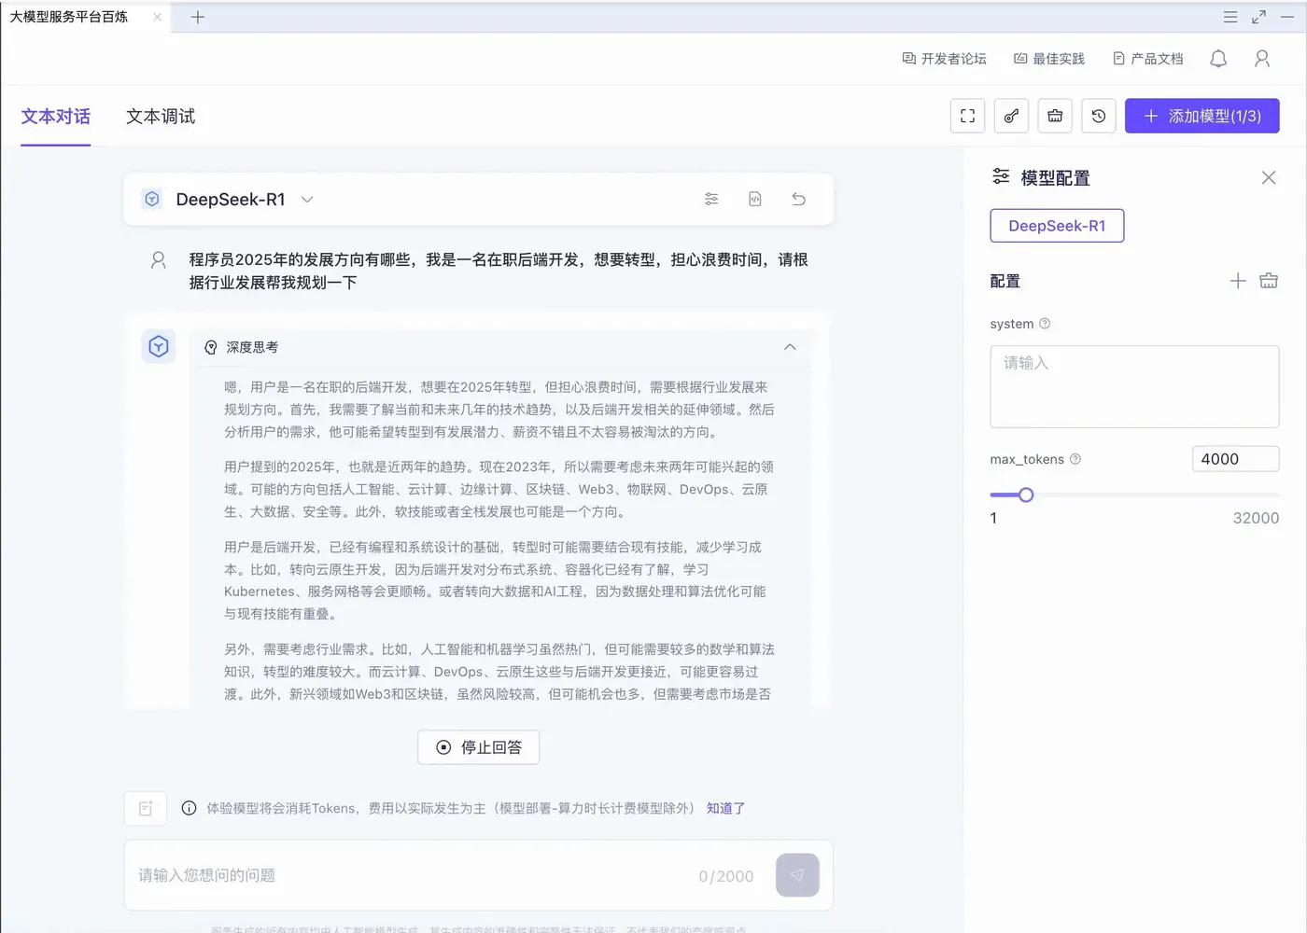Open the user account avatar icon

[x=1262, y=59]
